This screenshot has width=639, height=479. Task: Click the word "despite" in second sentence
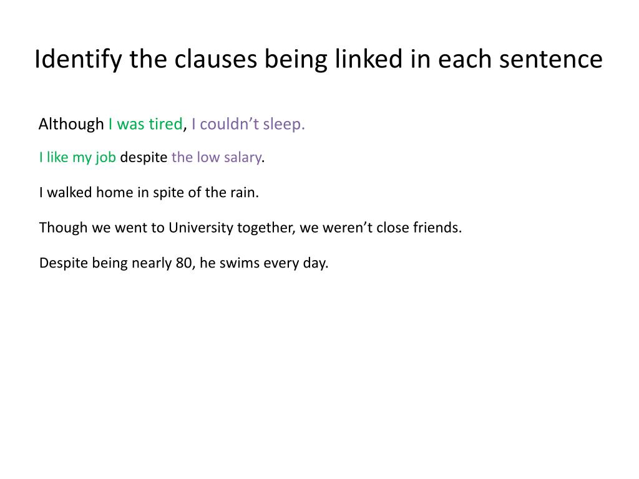pos(144,158)
